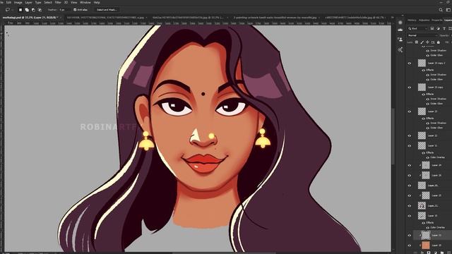Open the document tabs overflow arrows

pos(393,18)
